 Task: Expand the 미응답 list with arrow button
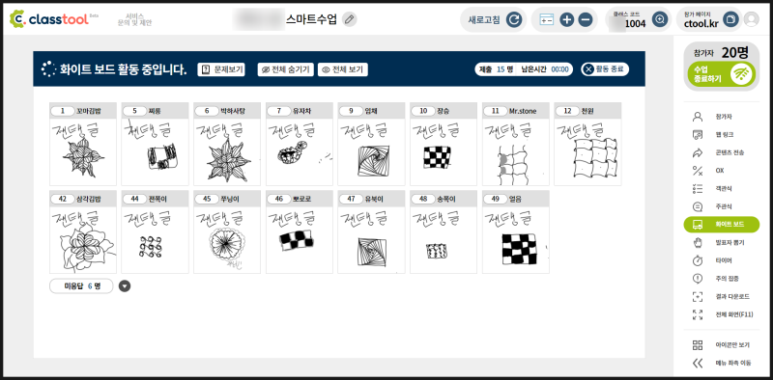pos(125,286)
